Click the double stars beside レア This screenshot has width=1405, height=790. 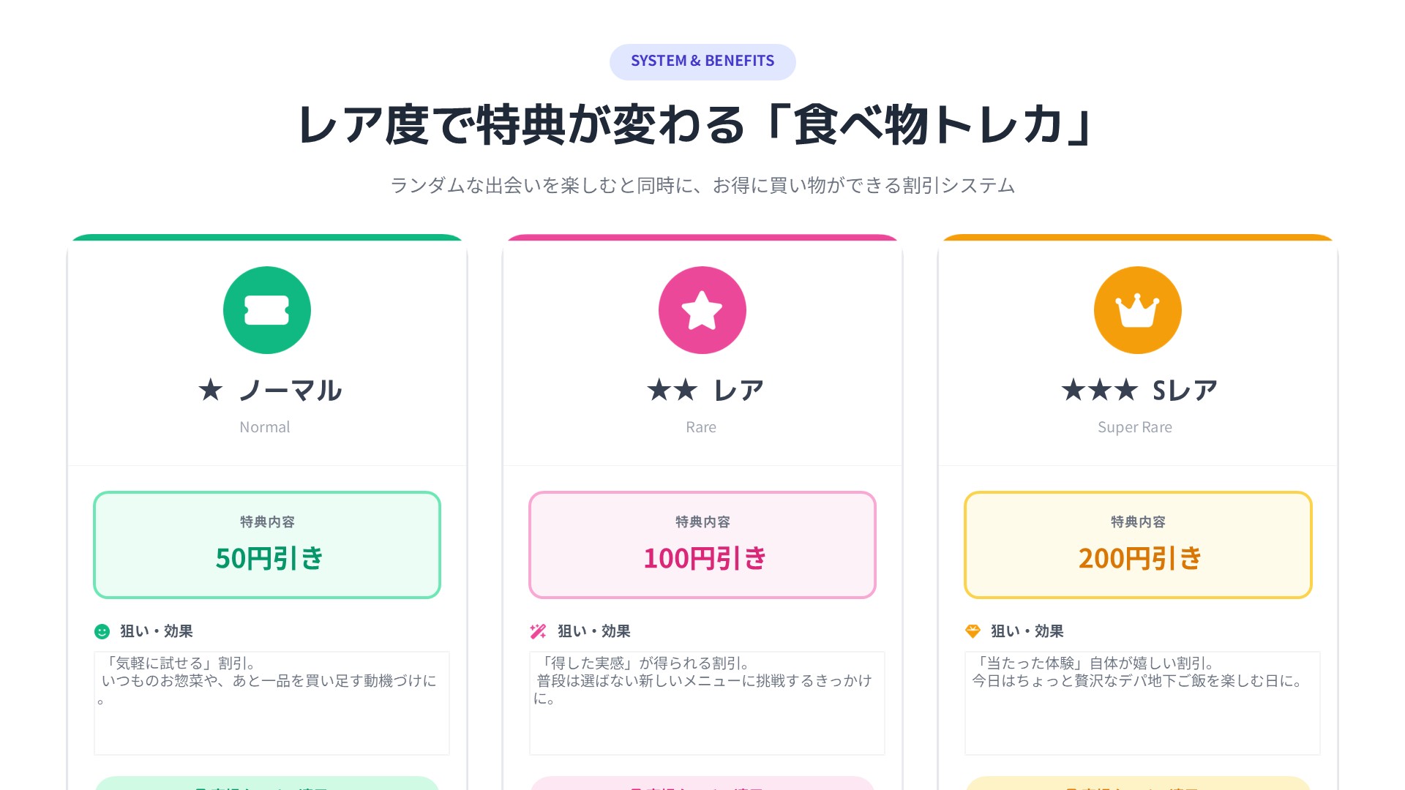coord(672,390)
